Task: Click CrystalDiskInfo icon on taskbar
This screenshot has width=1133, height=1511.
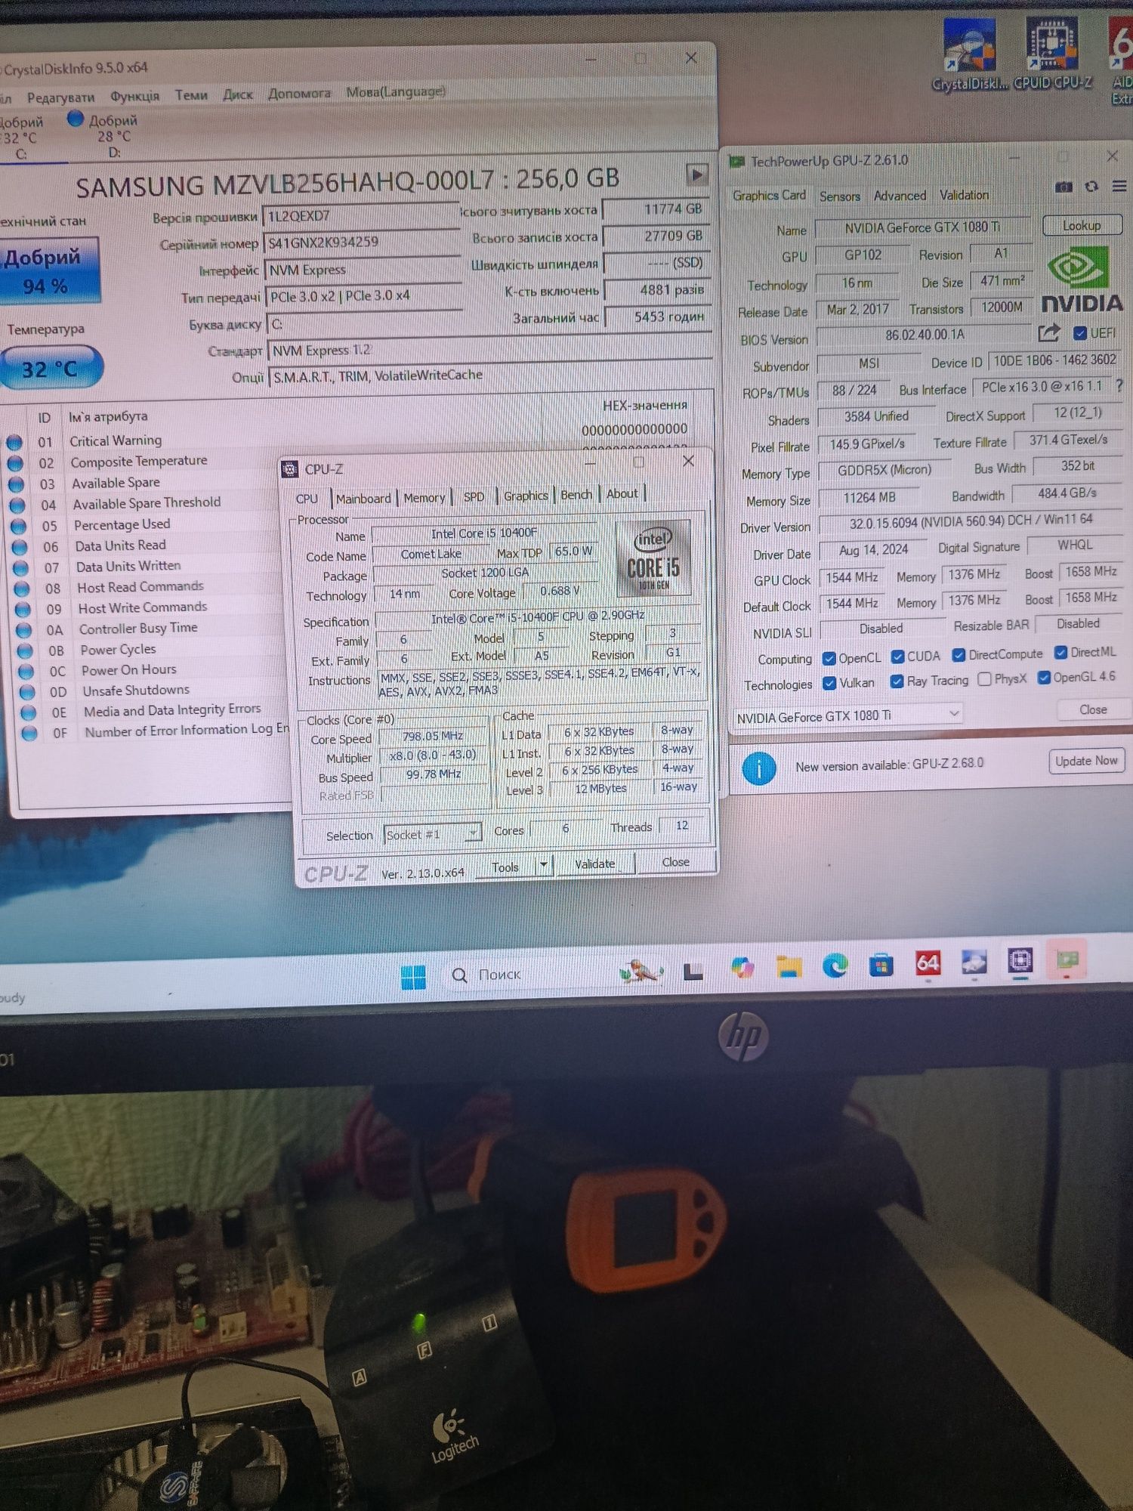Action: 974,962
